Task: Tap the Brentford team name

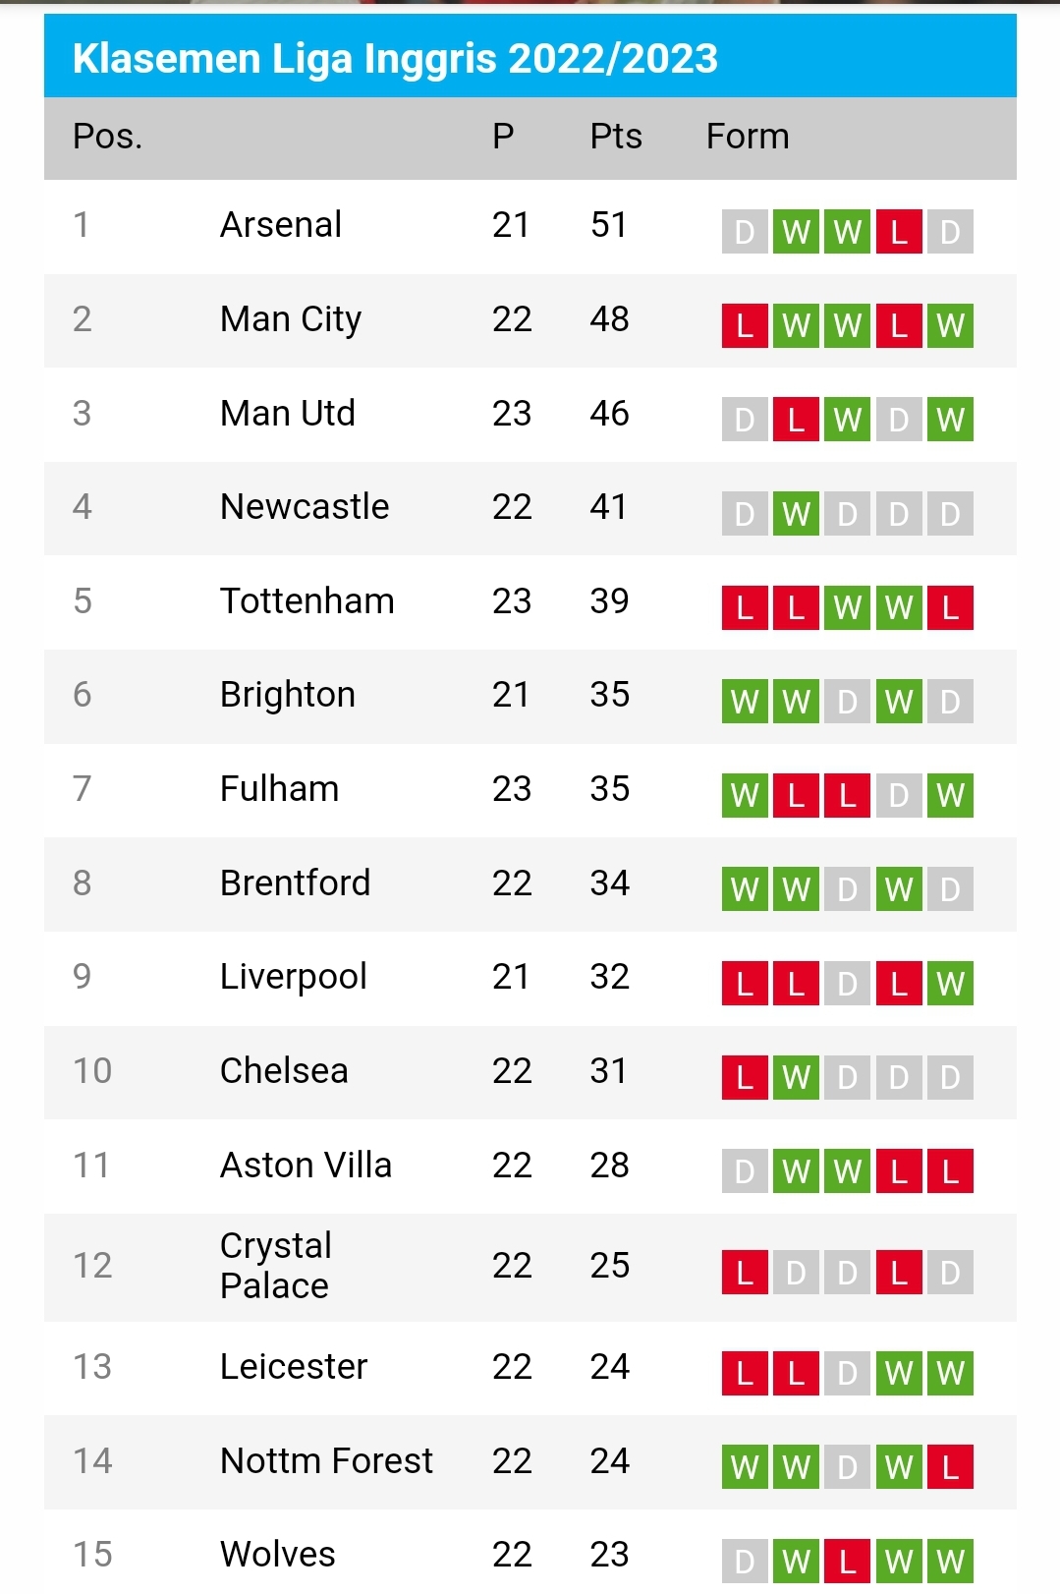Action: (x=296, y=883)
